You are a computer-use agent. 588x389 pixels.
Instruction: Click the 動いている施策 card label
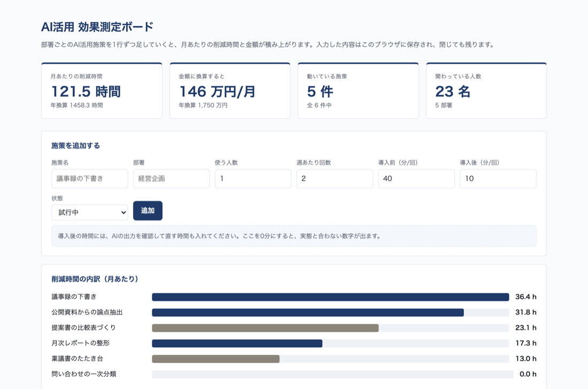[327, 77]
